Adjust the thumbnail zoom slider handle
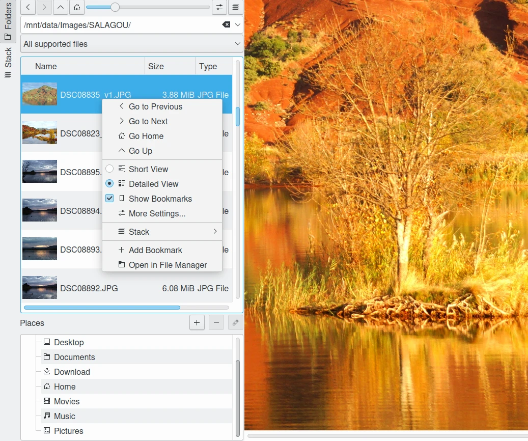Viewport: 528px width, 441px height. 115,7
